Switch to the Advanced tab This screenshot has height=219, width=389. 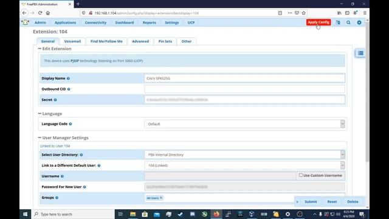(140, 41)
